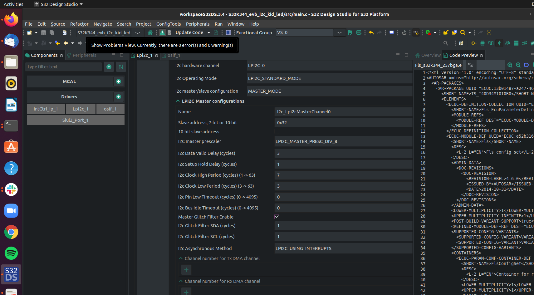Click the Update Code button in toolbar
Image resolution: width=534 pixels, height=295 pixels.
click(189, 32)
